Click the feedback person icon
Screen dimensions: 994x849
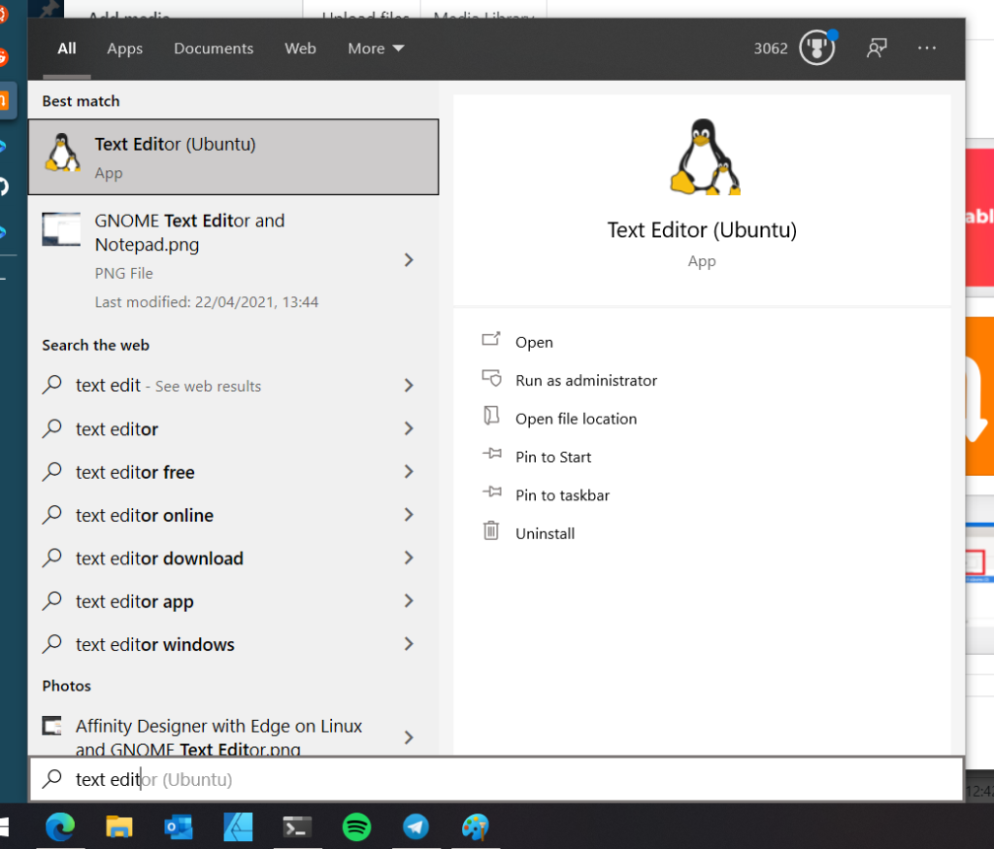tap(877, 48)
